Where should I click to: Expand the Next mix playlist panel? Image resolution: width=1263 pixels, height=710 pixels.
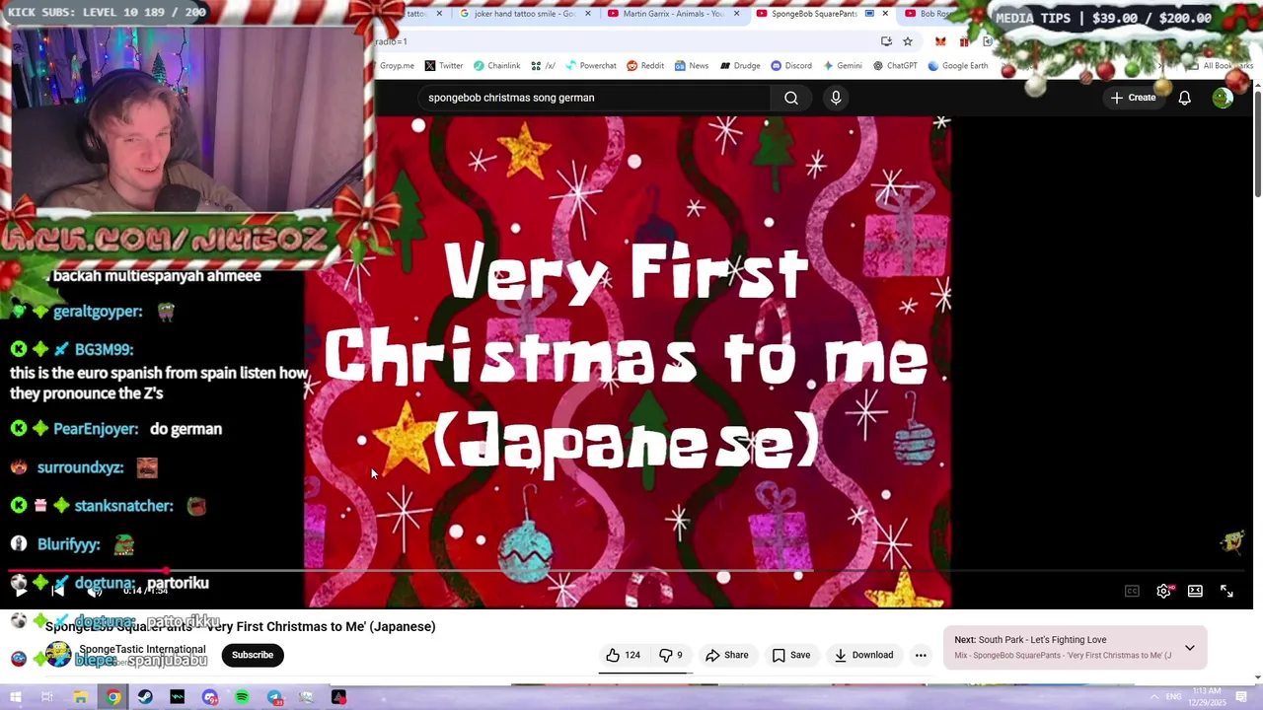click(1190, 648)
